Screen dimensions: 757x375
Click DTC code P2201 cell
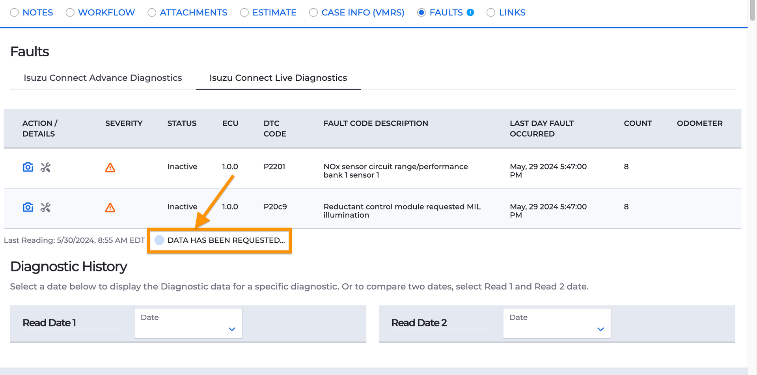(274, 167)
